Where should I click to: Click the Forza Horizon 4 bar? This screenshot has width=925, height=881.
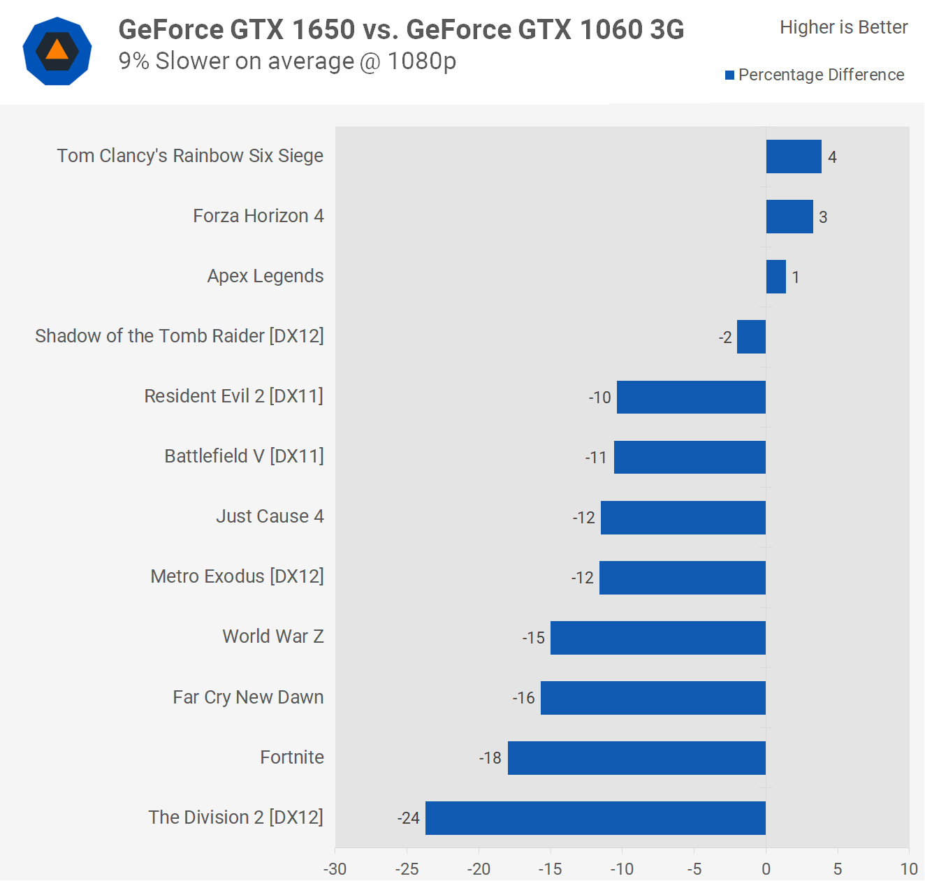point(789,217)
